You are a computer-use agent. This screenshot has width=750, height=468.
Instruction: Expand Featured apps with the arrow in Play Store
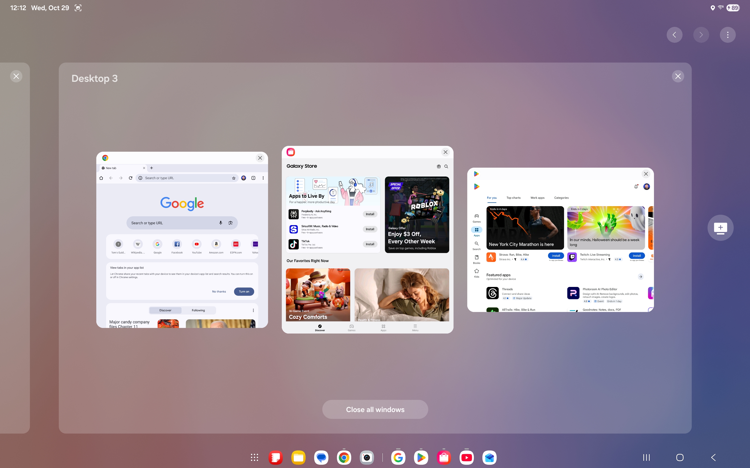pos(641,277)
